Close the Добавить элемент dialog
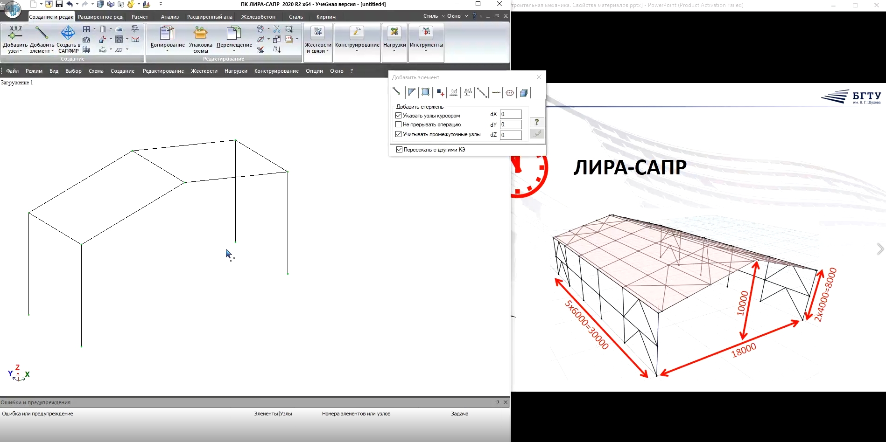This screenshot has width=886, height=442. [x=539, y=77]
